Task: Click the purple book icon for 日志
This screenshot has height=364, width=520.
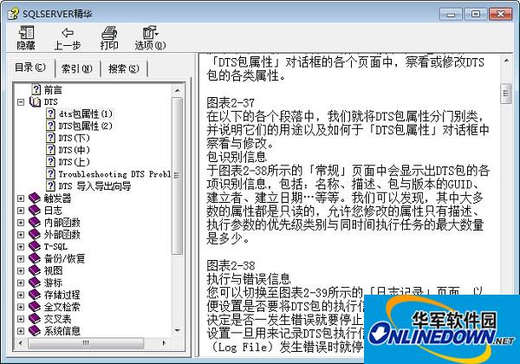Action: tap(35, 211)
